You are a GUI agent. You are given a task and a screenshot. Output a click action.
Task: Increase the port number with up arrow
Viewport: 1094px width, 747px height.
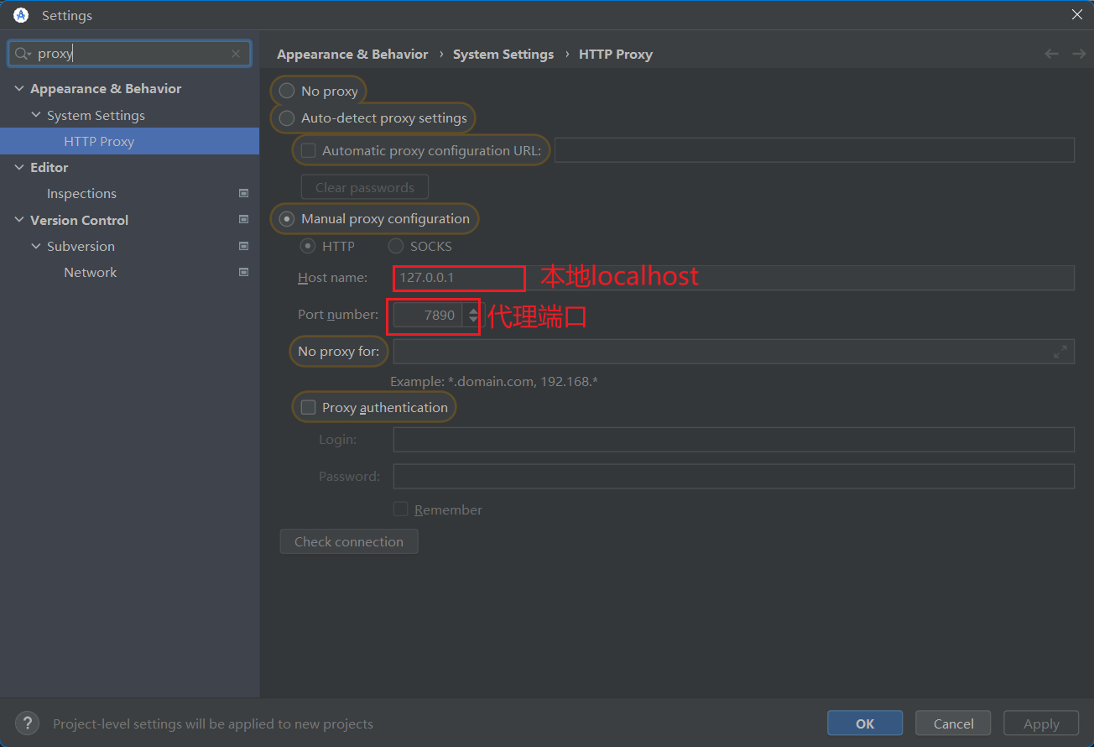pos(473,310)
